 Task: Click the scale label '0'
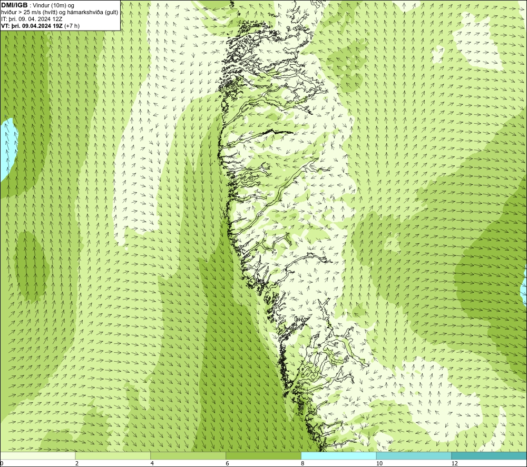point(2,464)
